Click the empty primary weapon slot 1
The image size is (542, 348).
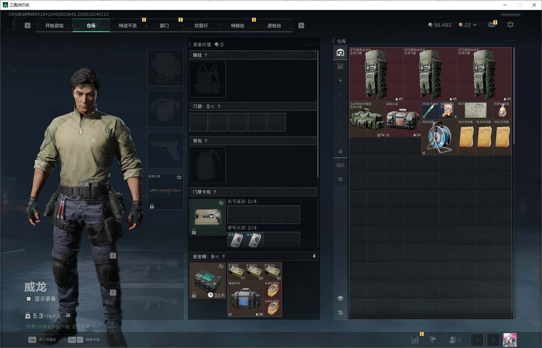tap(146, 267)
